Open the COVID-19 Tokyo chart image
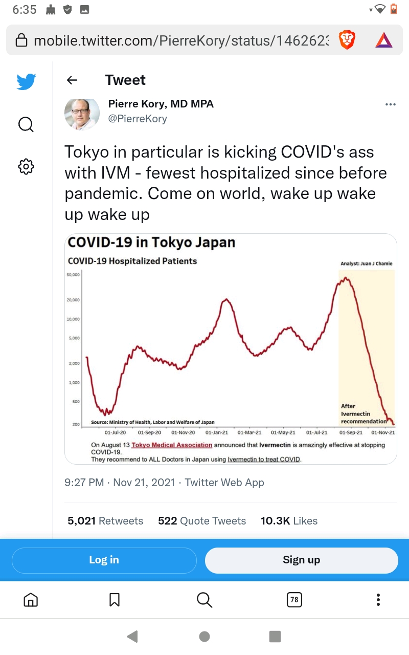This screenshot has height=655, width=409. click(x=231, y=349)
